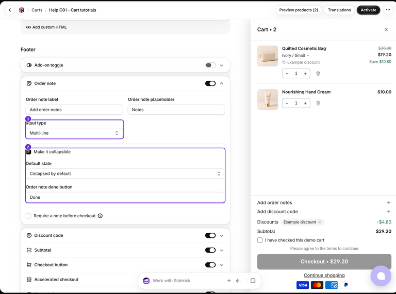The width and height of the screenshot is (396, 294).
Task: Click the Visa payment icon
Action: click(303, 285)
